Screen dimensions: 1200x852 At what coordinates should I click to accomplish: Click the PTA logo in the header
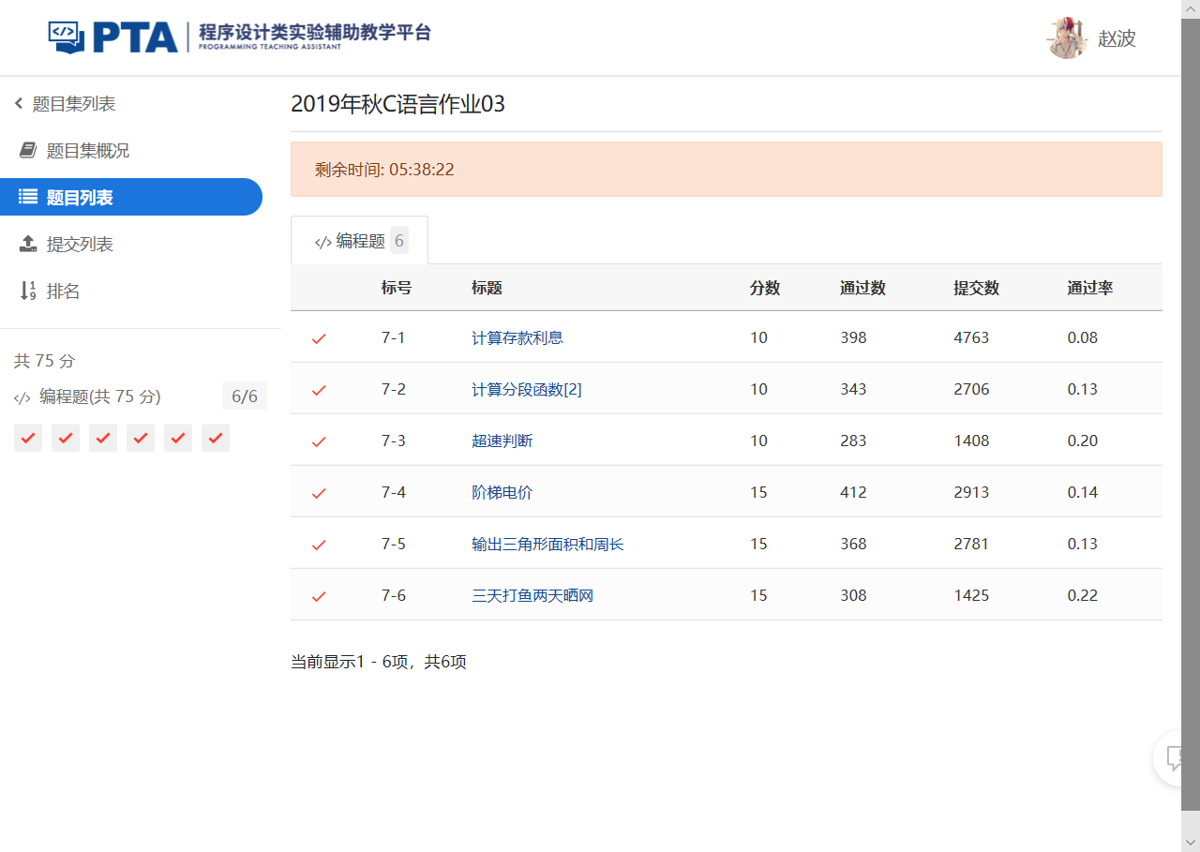coord(240,37)
